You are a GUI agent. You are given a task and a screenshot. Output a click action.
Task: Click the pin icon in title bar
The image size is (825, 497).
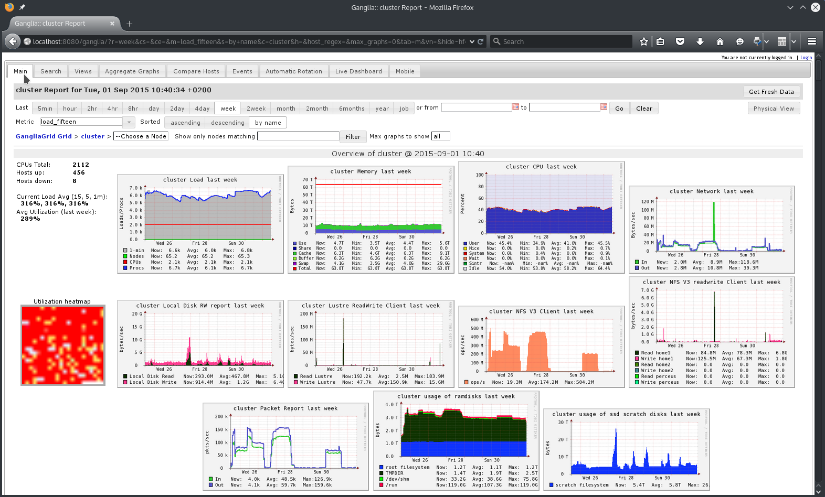(22, 7)
